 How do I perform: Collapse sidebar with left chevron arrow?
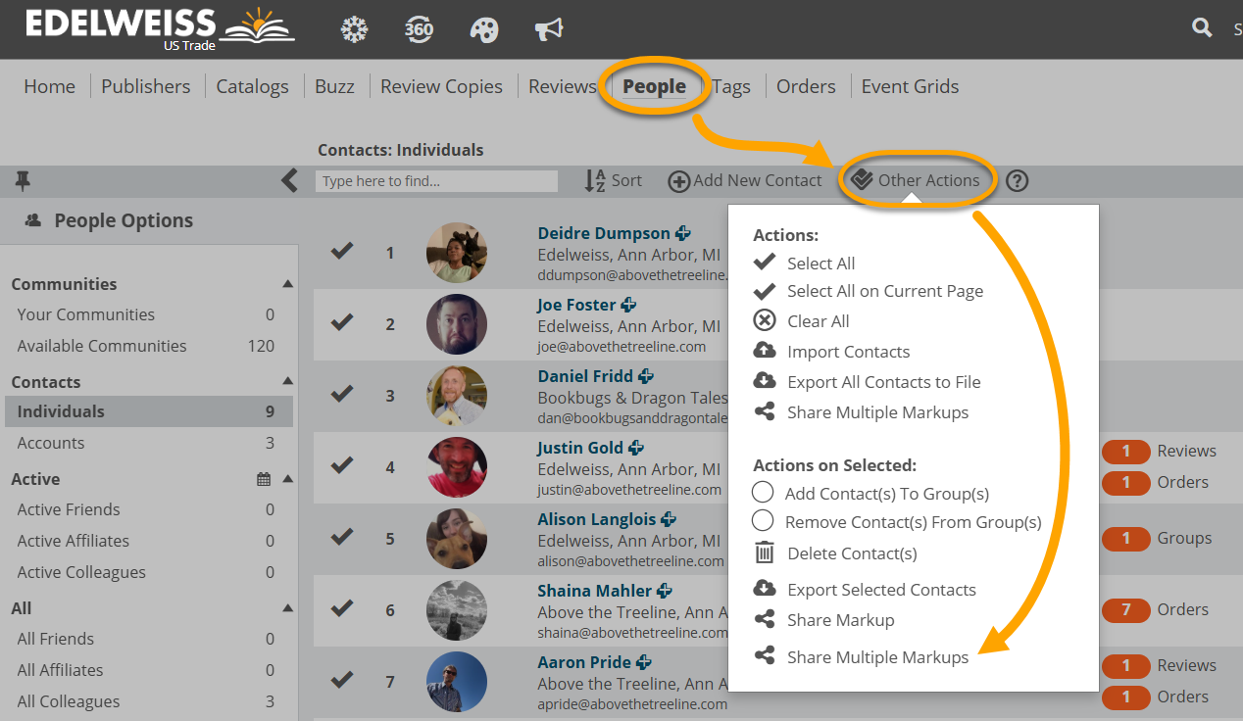pos(289,180)
